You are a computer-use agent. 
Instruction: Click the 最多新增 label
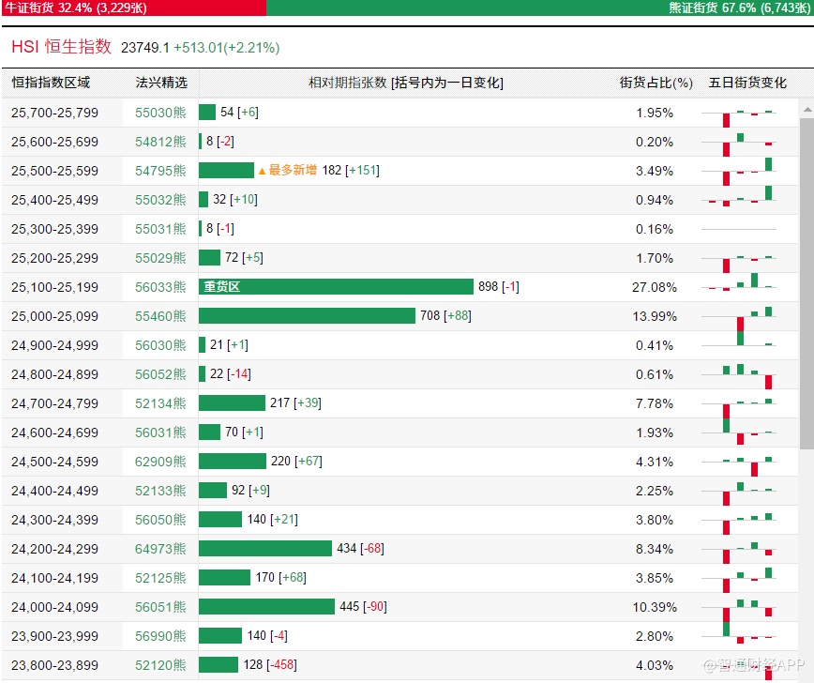pyautogui.click(x=288, y=171)
